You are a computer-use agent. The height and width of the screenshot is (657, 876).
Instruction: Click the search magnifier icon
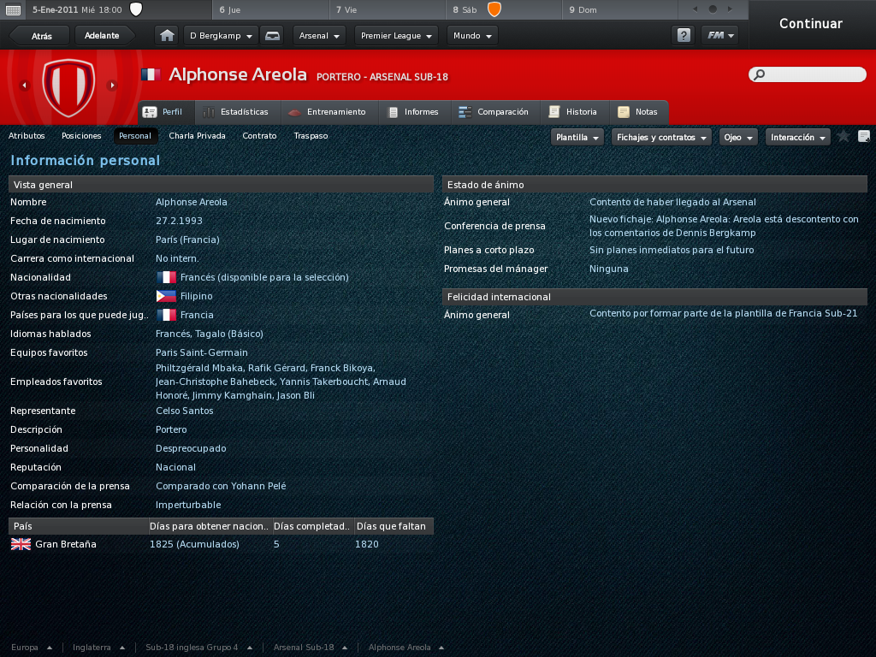[760, 74]
